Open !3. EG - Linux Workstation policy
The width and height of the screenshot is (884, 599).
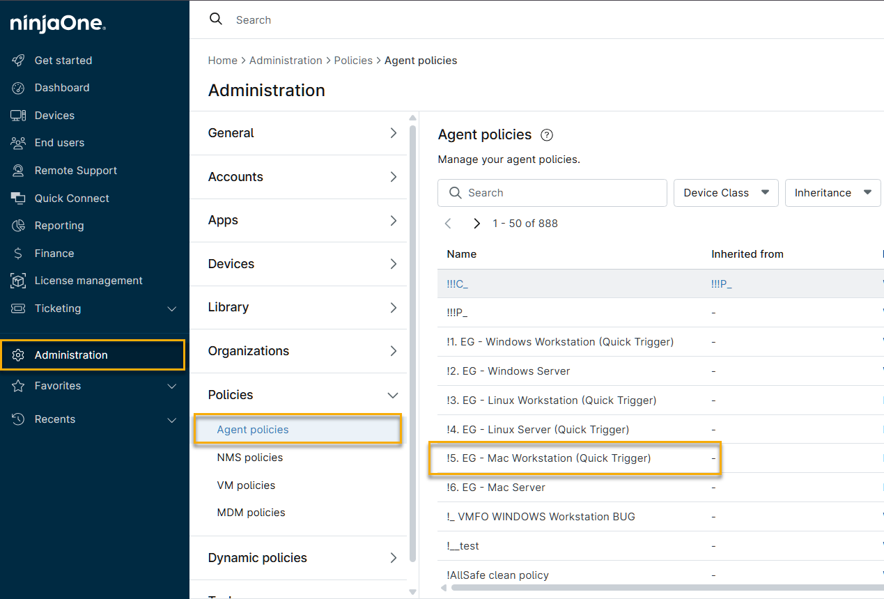click(552, 400)
